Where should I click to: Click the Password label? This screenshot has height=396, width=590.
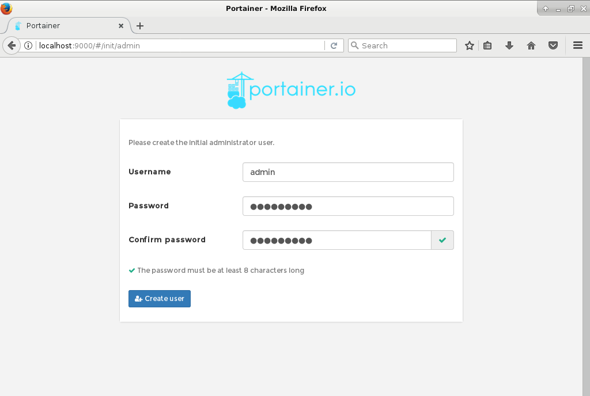[x=149, y=206]
